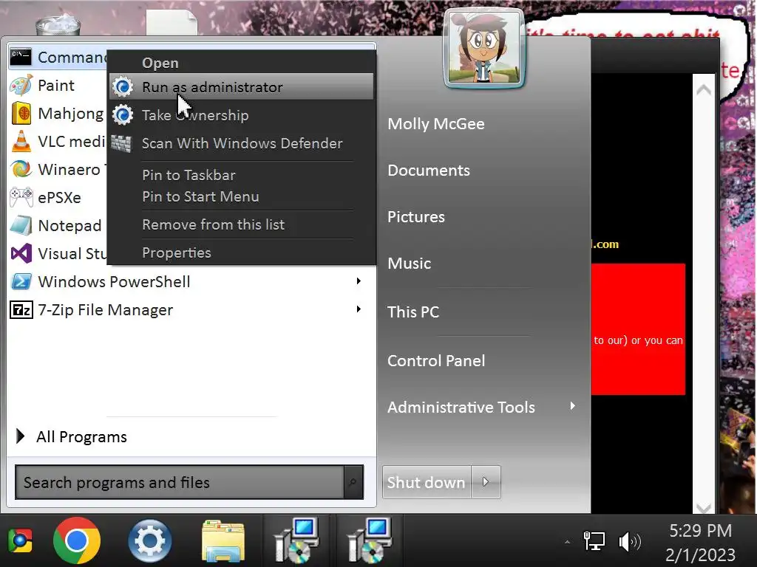Click the Search programs and files box
This screenshot has height=567, width=757.
180,482
